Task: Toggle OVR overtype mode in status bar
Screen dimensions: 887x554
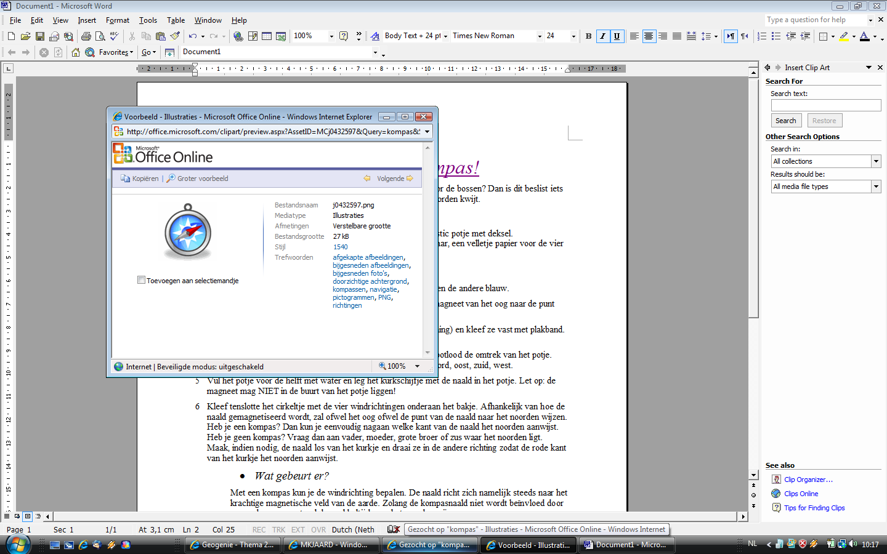Action: tap(318, 529)
